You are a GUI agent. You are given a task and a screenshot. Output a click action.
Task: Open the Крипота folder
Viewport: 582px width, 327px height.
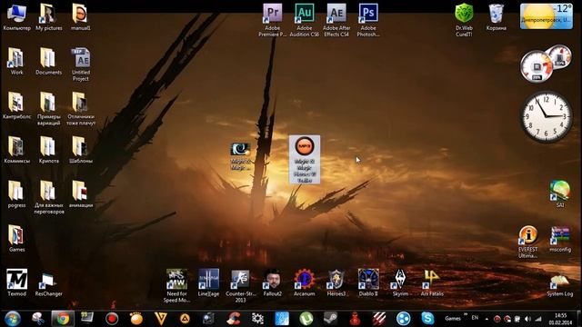(48, 150)
